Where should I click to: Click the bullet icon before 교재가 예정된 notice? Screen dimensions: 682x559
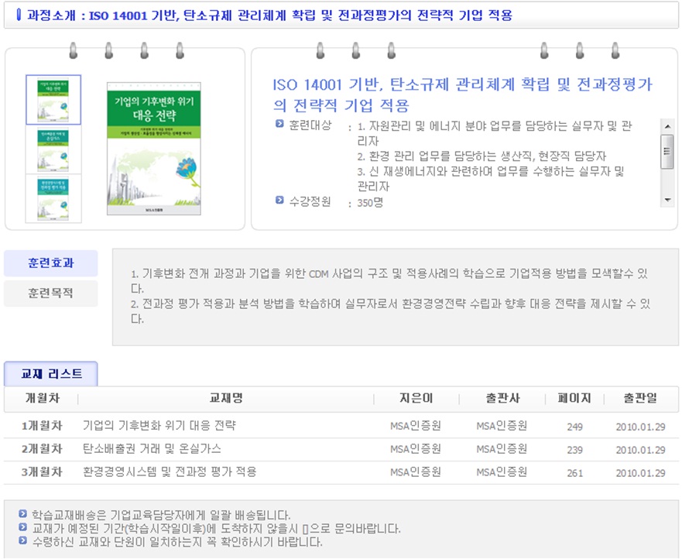click(22, 528)
